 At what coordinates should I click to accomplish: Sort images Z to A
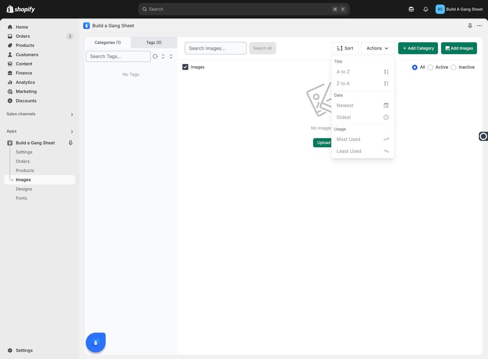[x=363, y=84]
